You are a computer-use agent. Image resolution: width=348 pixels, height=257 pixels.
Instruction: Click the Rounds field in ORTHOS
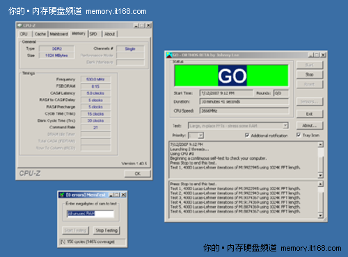pyautogui.click(x=280, y=93)
